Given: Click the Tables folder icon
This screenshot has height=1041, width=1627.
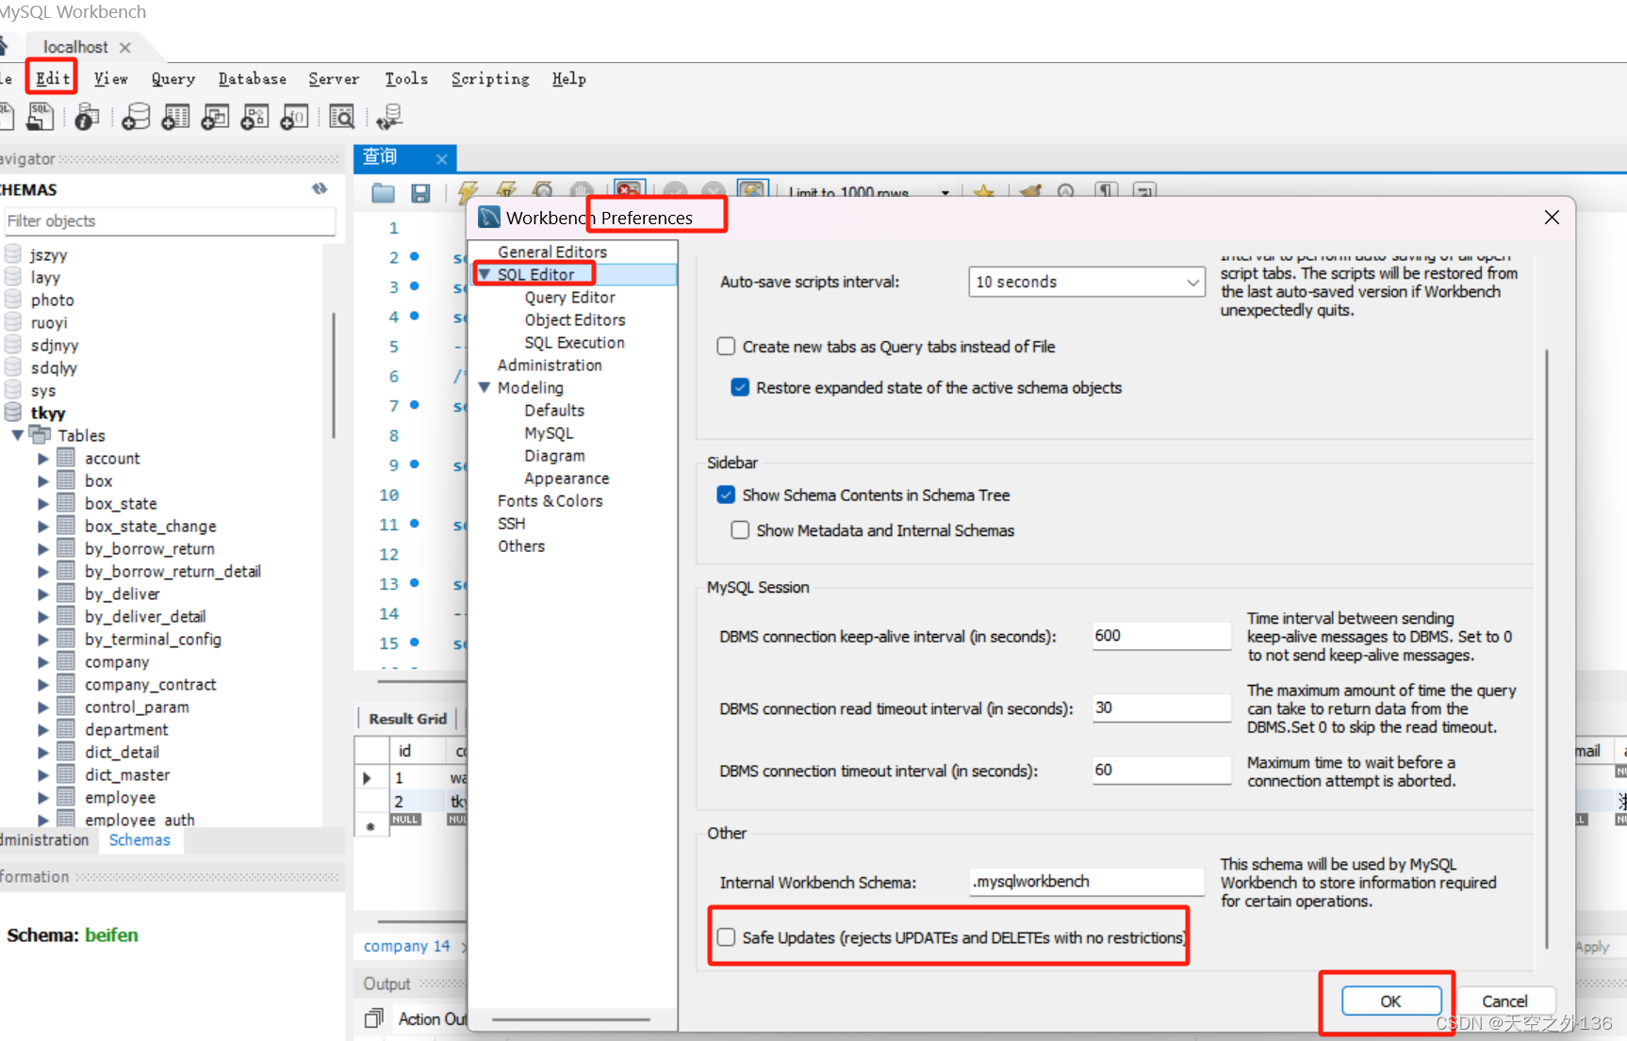Looking at the screenshot, I should 40,434.
